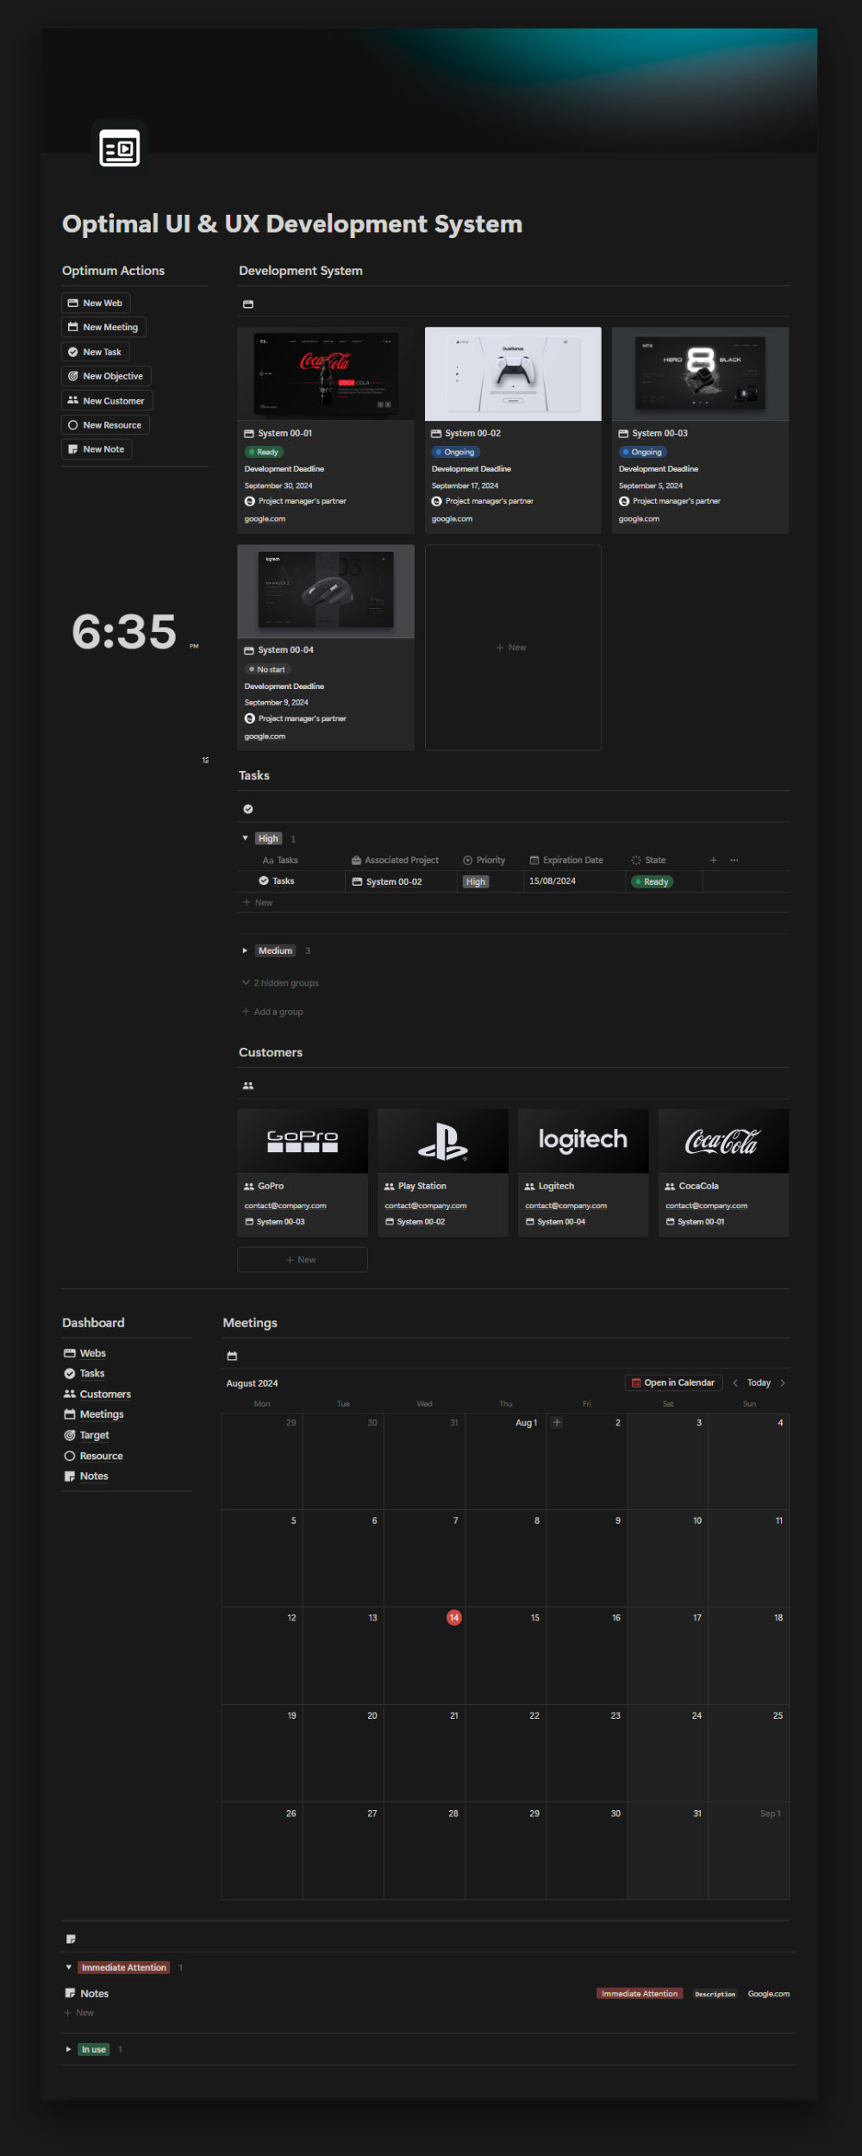Viewport: 862px width, 2156px height.
Task: Open Resource in the Dashboard list
Action: click(93, 1456)
